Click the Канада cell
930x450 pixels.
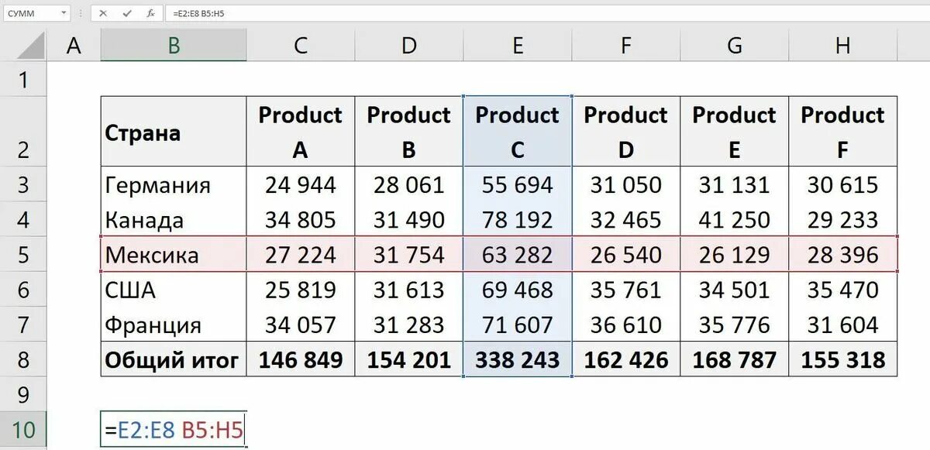point(174,219)
